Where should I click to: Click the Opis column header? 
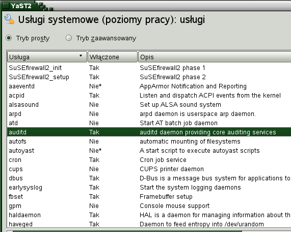tap(215, 57)
